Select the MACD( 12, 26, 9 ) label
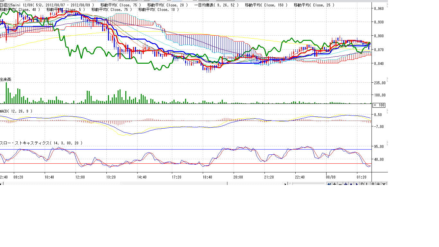439x247 pixels. tap(16, 111)
